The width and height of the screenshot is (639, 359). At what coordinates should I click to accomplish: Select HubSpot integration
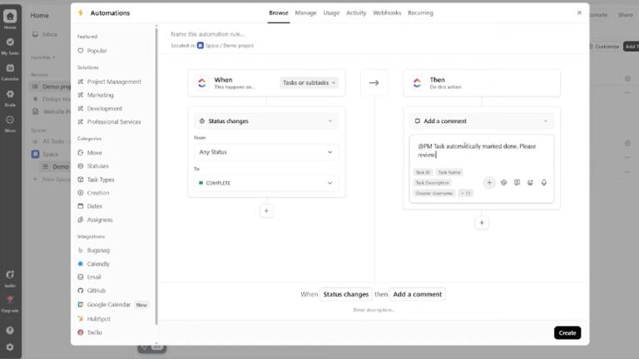[94, 319]
